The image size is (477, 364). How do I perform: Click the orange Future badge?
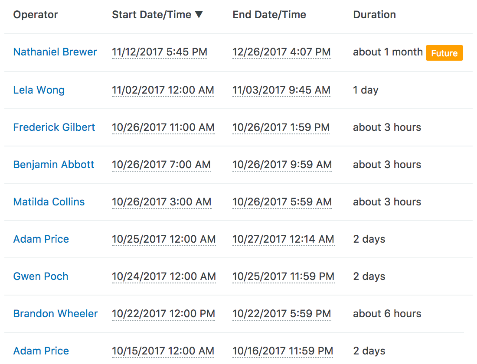click(x=444, y=53)
